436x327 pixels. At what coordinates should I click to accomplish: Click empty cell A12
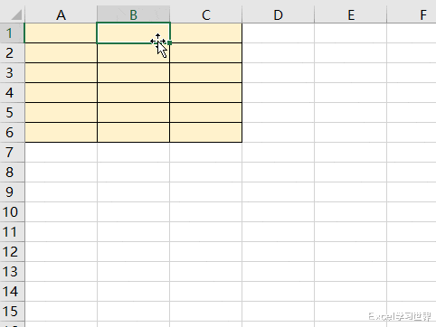(61, 252)
